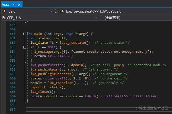This screenshot has height=114, width=172.
Task: Click lua_pushlightuserdata on line 659
Action: point(51,74)
